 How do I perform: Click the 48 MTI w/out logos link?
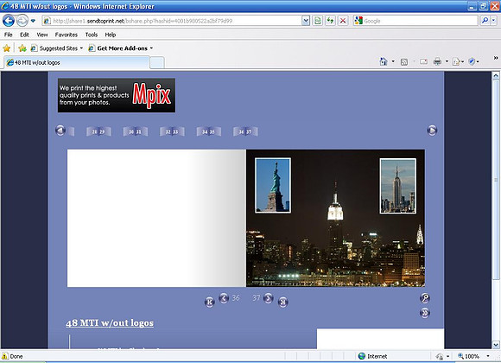[110, 323]
